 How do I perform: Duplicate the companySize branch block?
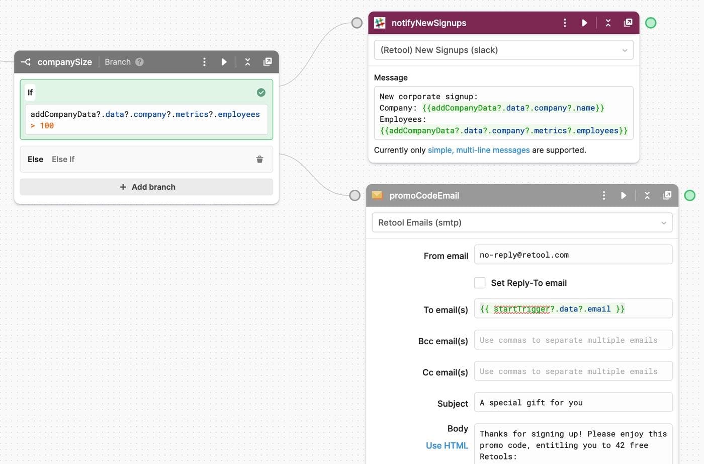[x=267, y=61]
